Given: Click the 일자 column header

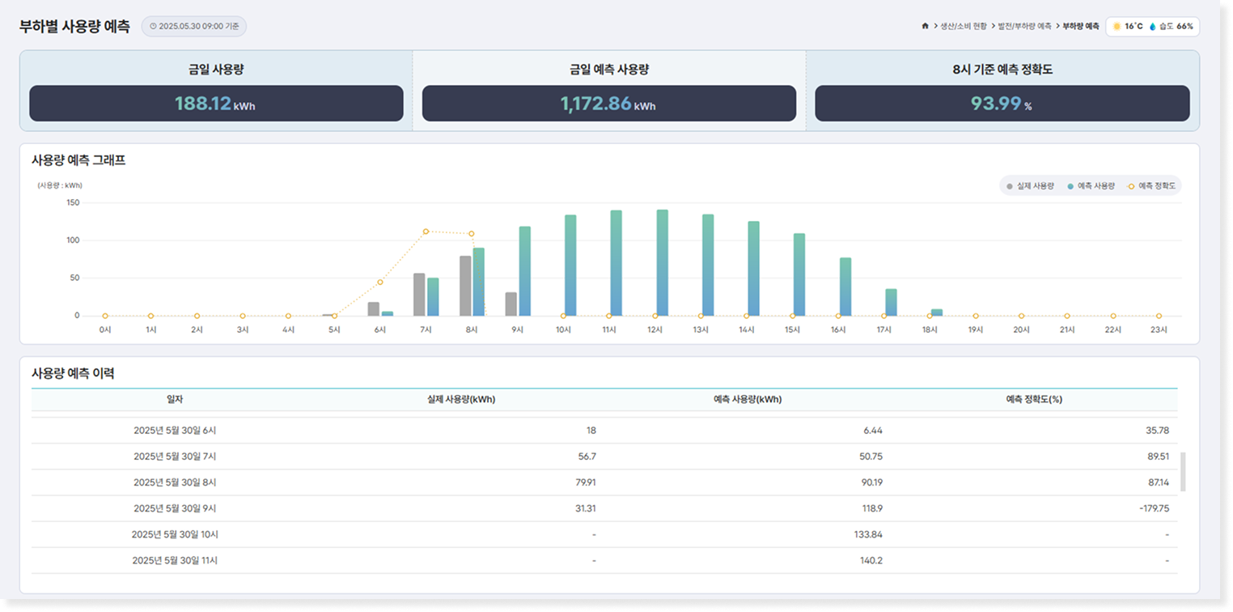Looking at the screenshot, I should (175, 399).
